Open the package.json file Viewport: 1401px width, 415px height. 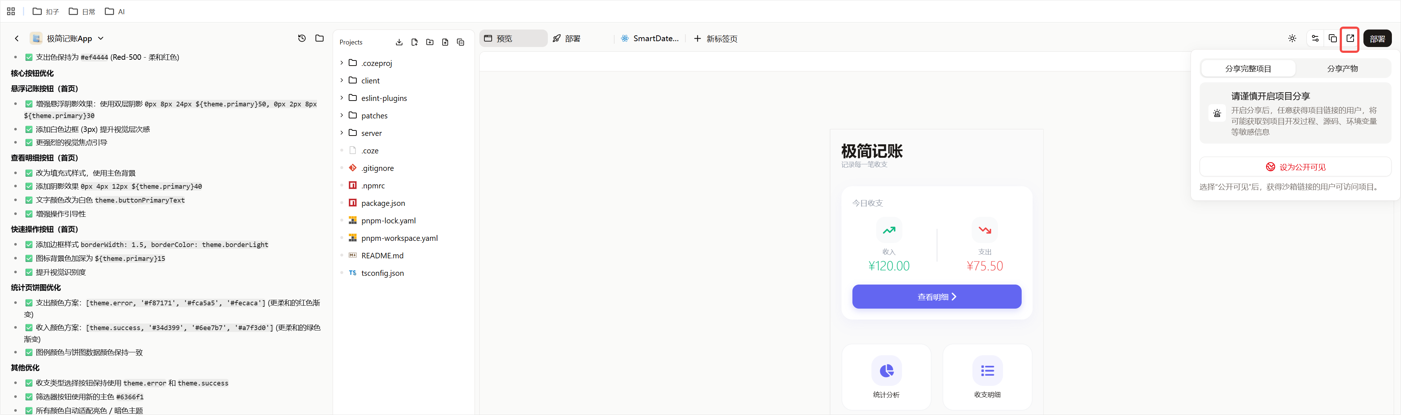[383, 203]
